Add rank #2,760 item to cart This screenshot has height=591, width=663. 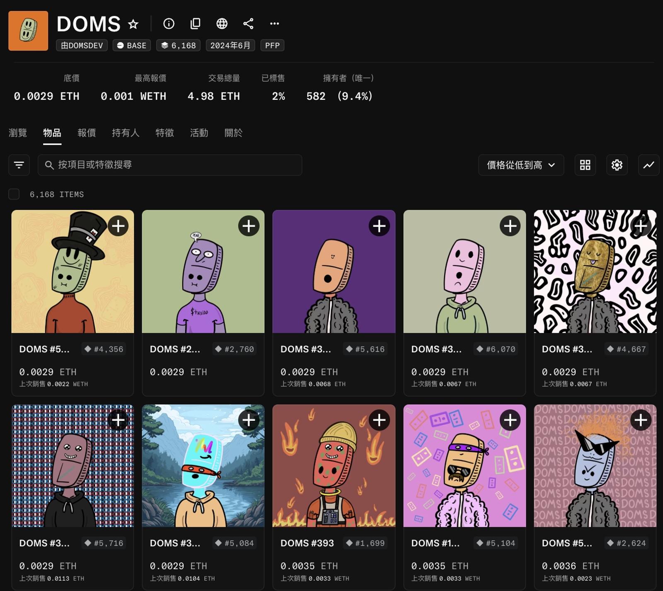tap(249, 226)
